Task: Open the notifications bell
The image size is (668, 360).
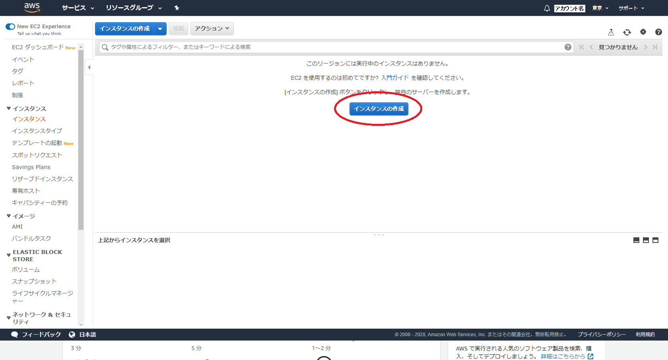Action: [547, 8]
